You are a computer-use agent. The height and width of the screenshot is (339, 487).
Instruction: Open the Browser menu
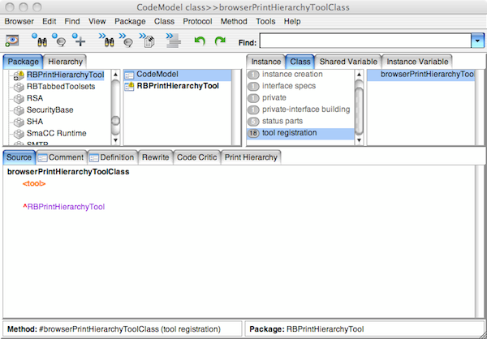[x=19, y=21]
